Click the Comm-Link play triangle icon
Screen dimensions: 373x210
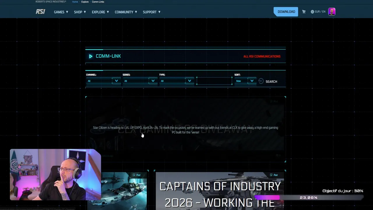point(91,56)
